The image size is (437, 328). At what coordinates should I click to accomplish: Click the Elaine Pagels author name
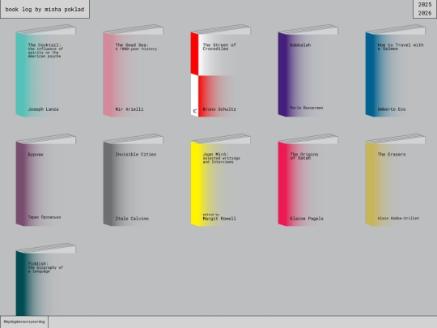(x=307, y=219)
